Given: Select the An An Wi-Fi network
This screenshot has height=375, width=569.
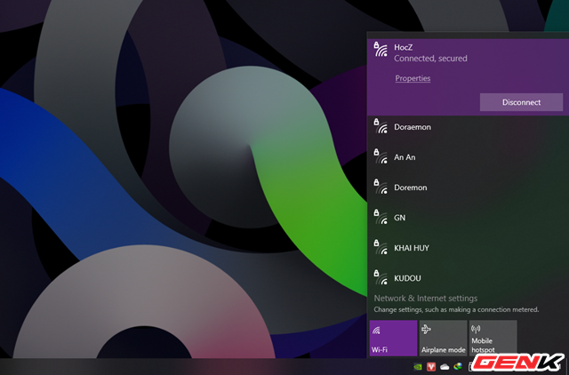Looking at the screenshot, I should click(x=468, y=157).
